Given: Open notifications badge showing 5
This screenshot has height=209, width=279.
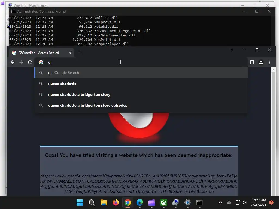Looking at the screenshot, I should pos(271,202).
